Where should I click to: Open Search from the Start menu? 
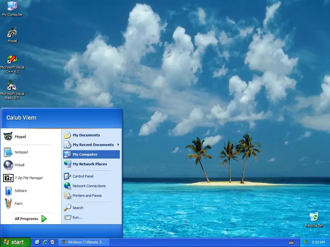pos(92,208)
